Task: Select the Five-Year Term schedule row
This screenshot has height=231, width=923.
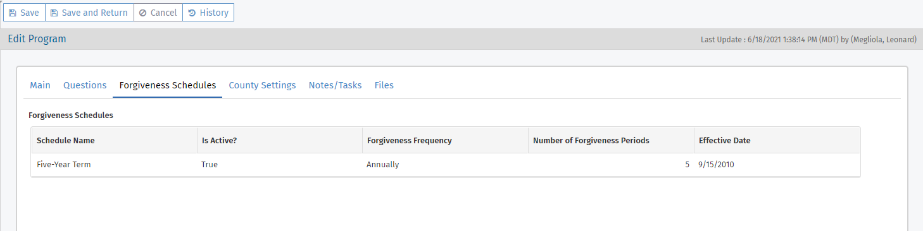Action: (x=446, y=165)
